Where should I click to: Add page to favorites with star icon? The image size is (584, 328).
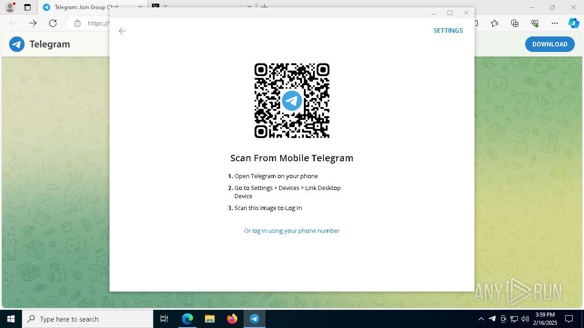tap(495, 23)
